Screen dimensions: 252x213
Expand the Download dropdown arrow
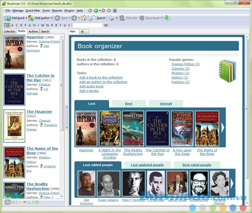[x=161, y=18]
